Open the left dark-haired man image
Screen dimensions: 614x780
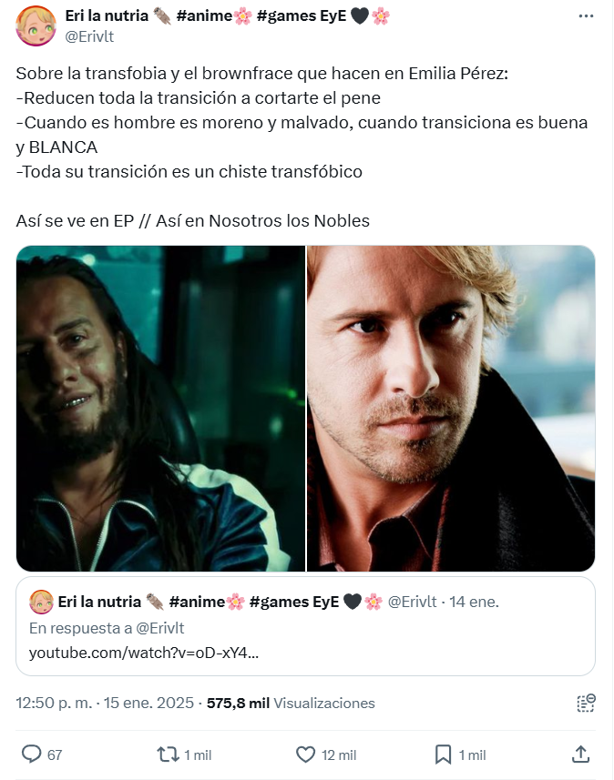click(x=160, y=409)
